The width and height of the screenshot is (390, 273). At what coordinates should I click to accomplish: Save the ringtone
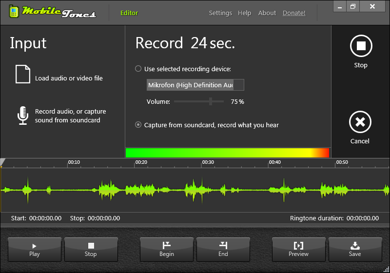point(355,249)
